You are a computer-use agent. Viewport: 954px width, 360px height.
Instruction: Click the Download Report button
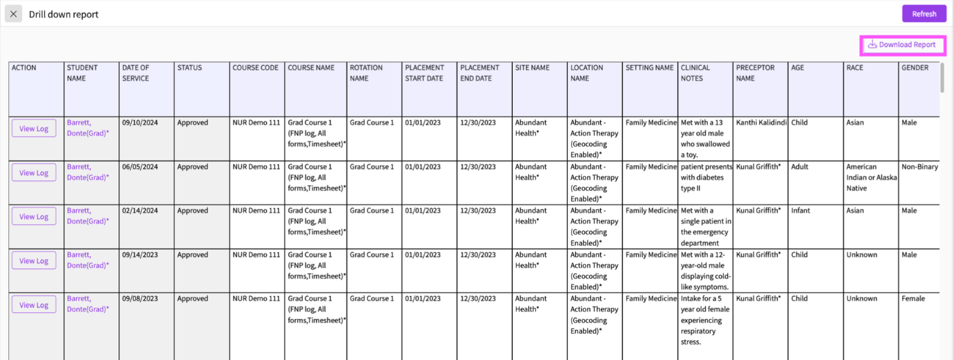(902, 45)
